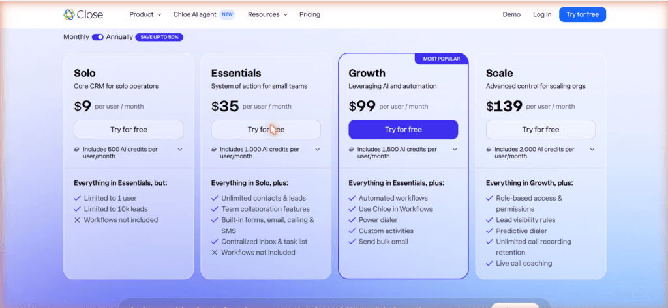Click 'Everything in Growth, plus:' heading

(x=529, y=183)
